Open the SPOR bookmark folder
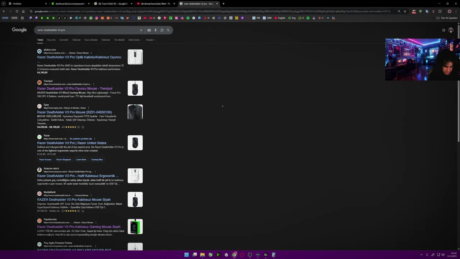 tap(14, 18)
